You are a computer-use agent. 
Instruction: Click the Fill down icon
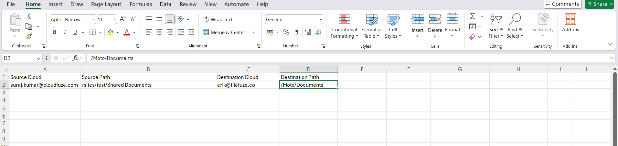473,26
